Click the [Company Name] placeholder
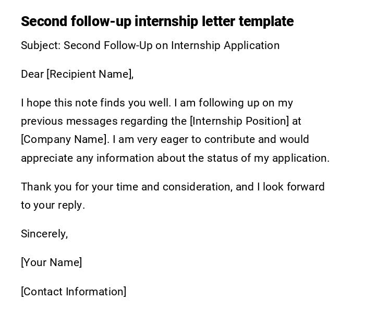Viewport: 365px width, 324px height. click(x=65, y=139)
